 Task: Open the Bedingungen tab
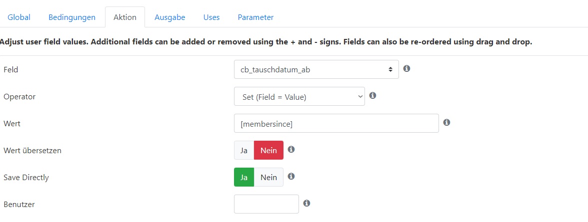[72, 17]
